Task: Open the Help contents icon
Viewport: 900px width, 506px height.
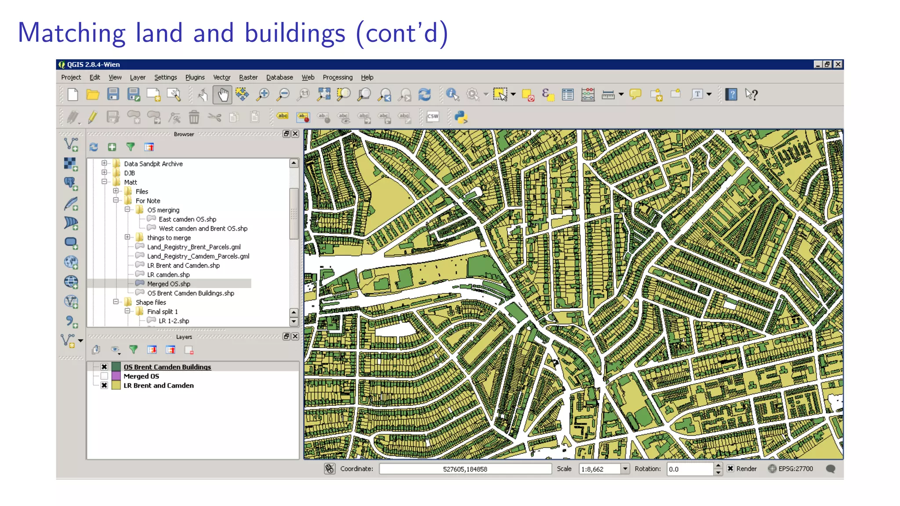Action: pyautogui.click(x=731, y=94)
